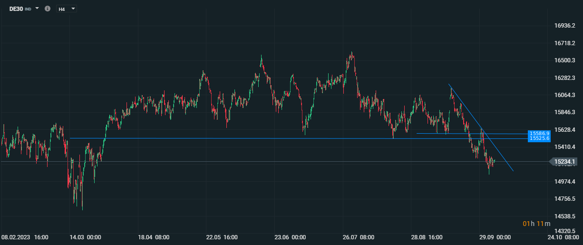Expand the H4 timeframe dropdown

[73, 9]
